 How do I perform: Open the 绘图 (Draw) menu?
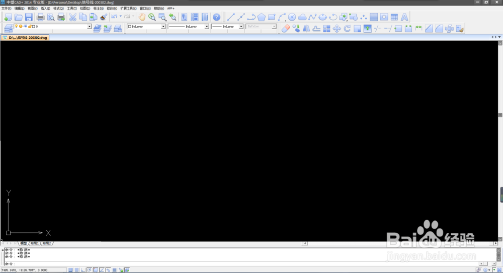click(85, 9)
